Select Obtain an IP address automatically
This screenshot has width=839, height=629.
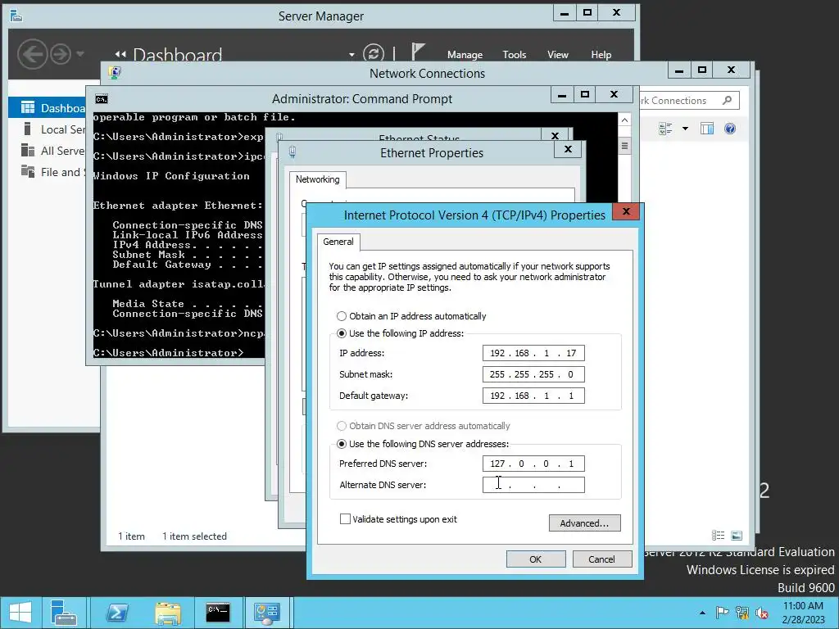click(342, 316)
